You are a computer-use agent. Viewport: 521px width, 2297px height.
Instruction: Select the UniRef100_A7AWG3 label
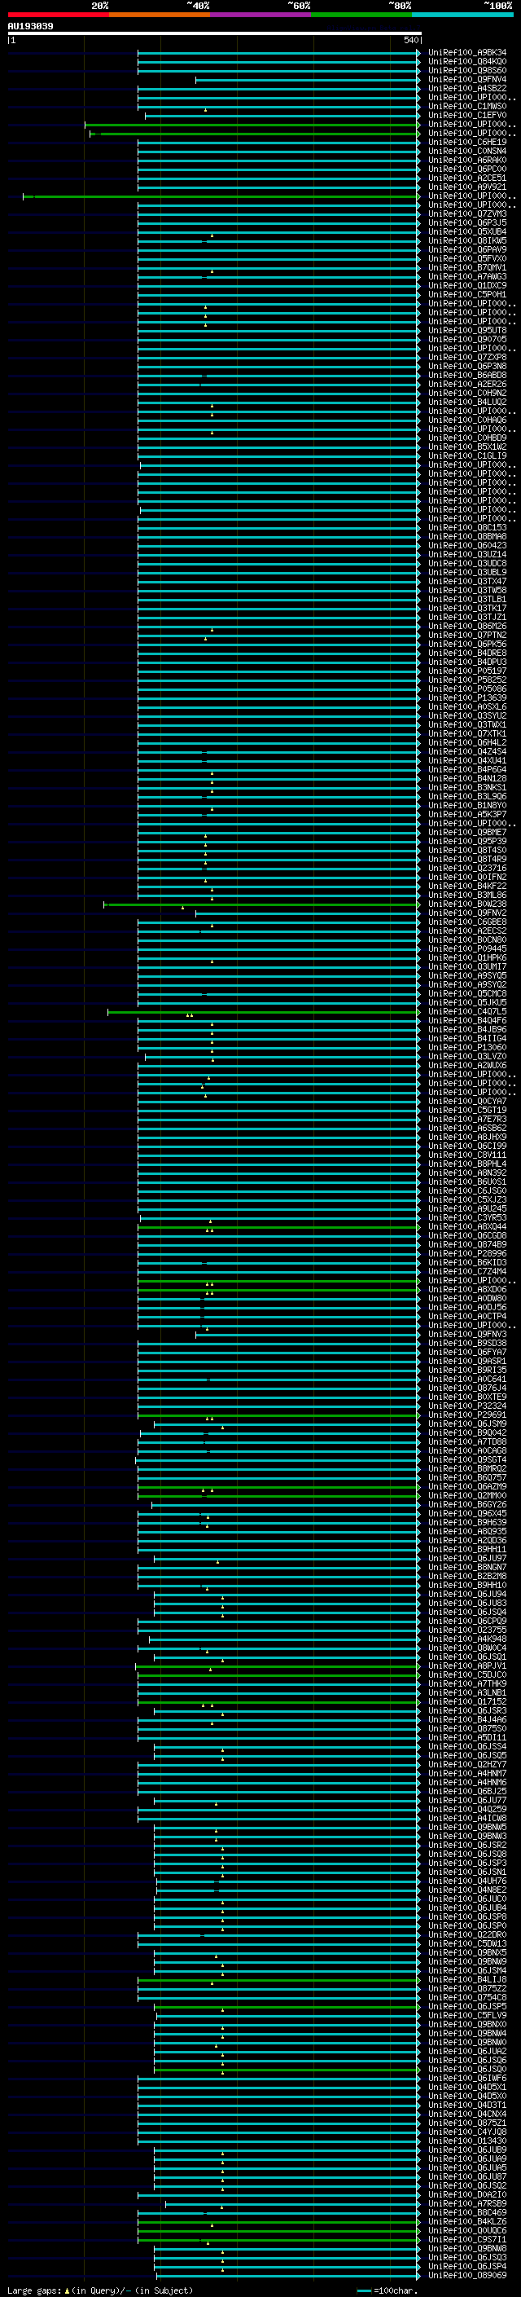(x=467, y=276)
